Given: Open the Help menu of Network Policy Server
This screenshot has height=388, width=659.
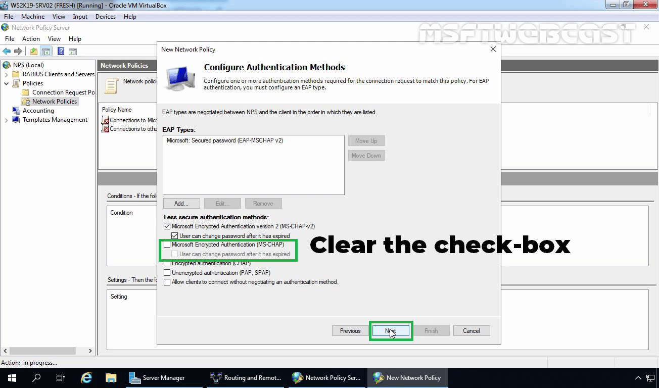Looking at the screenshot, I should (75, 39).
